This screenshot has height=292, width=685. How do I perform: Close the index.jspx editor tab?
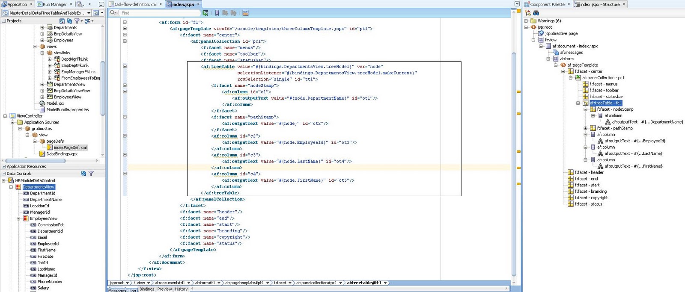pyautogui.click(x=198, y=4)
